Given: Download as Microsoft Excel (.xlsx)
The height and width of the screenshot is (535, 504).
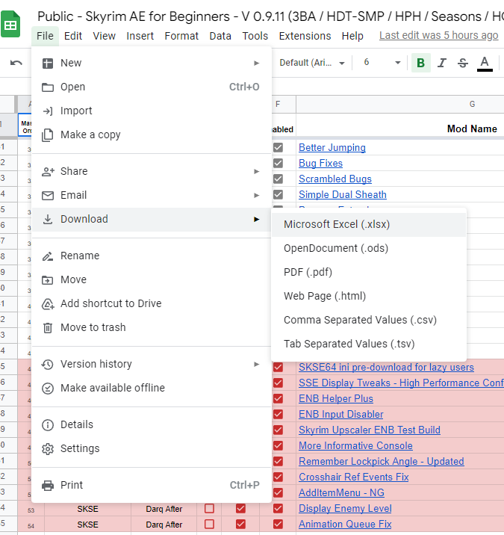Looking at the screenshot, I should [369, 224].
